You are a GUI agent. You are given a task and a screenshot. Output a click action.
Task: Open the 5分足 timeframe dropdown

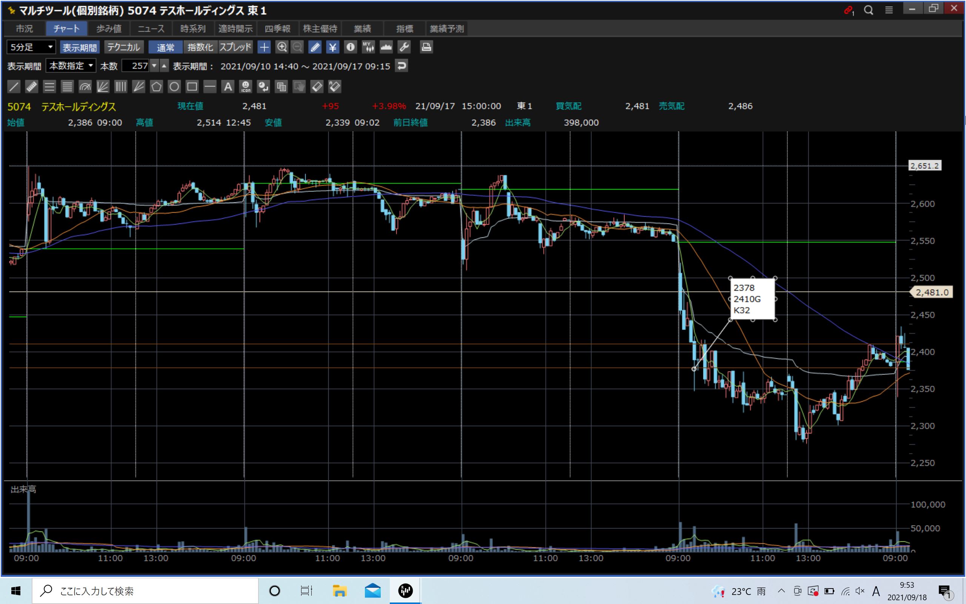31,47
